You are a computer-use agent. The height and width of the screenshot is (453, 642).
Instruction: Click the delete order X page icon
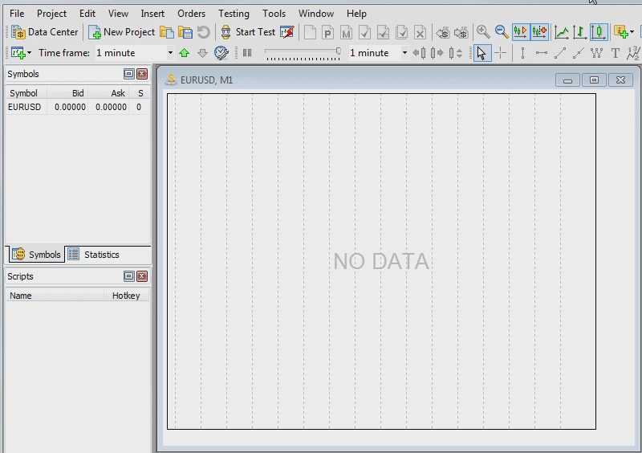[420, 32]
